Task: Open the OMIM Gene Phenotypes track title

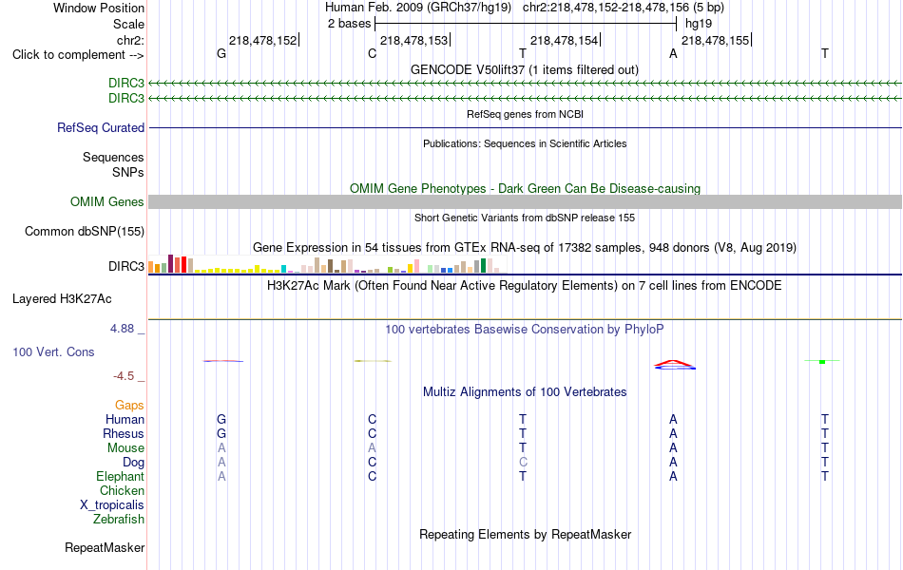Action: click(x=525, y=188)
